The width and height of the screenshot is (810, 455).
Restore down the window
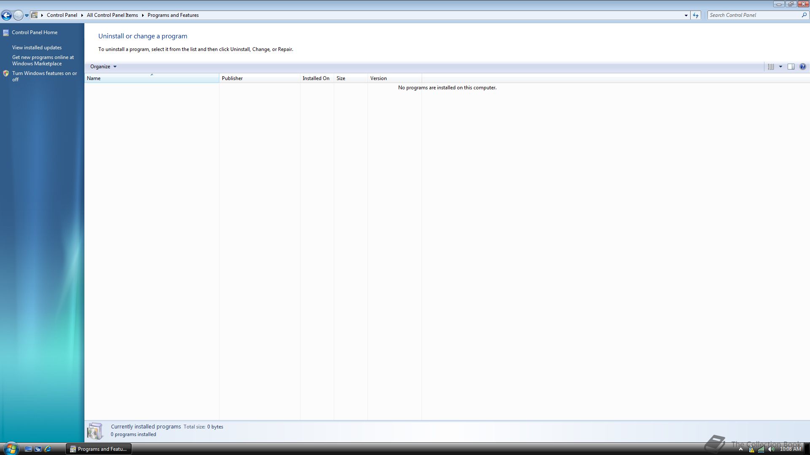pyautogui.click(x=791, y=4)
